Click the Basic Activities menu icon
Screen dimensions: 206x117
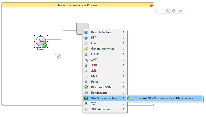(x=86, y=32)
